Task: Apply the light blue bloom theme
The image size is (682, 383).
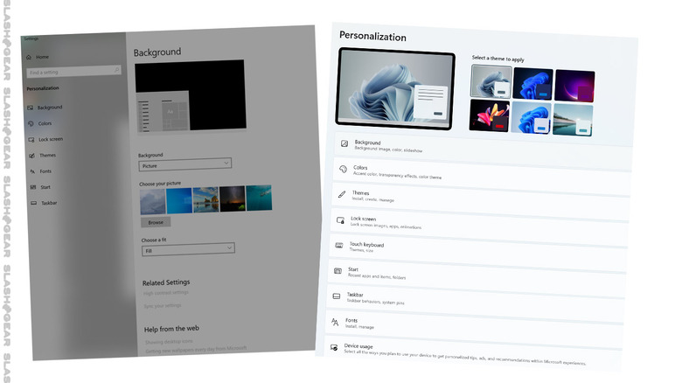Action: click(531, 118)
